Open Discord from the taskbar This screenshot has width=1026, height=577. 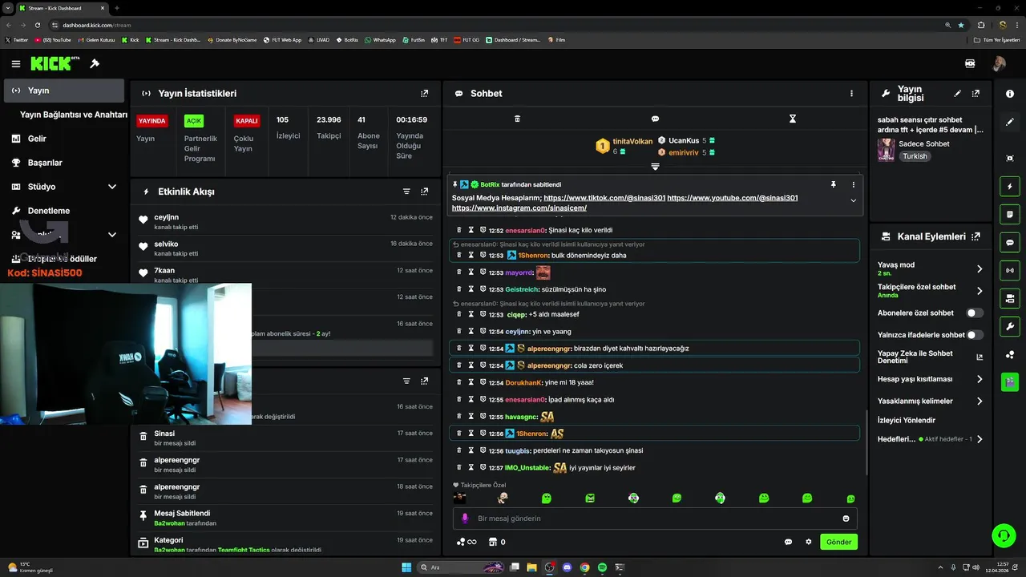tap(567, 567)
